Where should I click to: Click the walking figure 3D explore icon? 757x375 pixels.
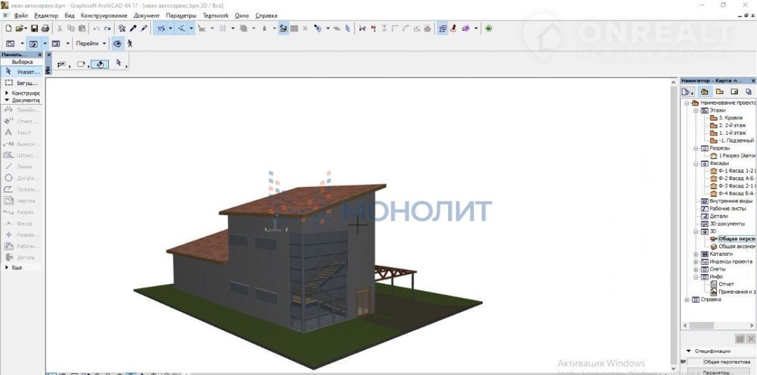129,43
